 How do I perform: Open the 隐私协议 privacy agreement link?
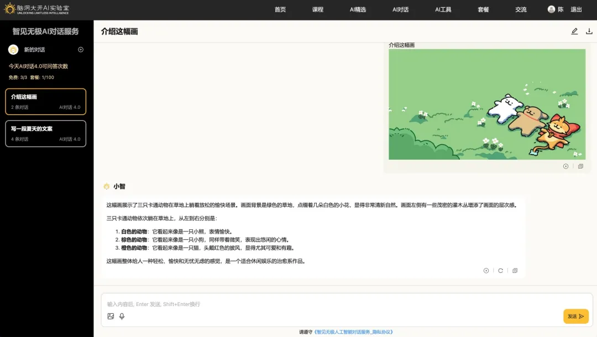pos(354,332)
